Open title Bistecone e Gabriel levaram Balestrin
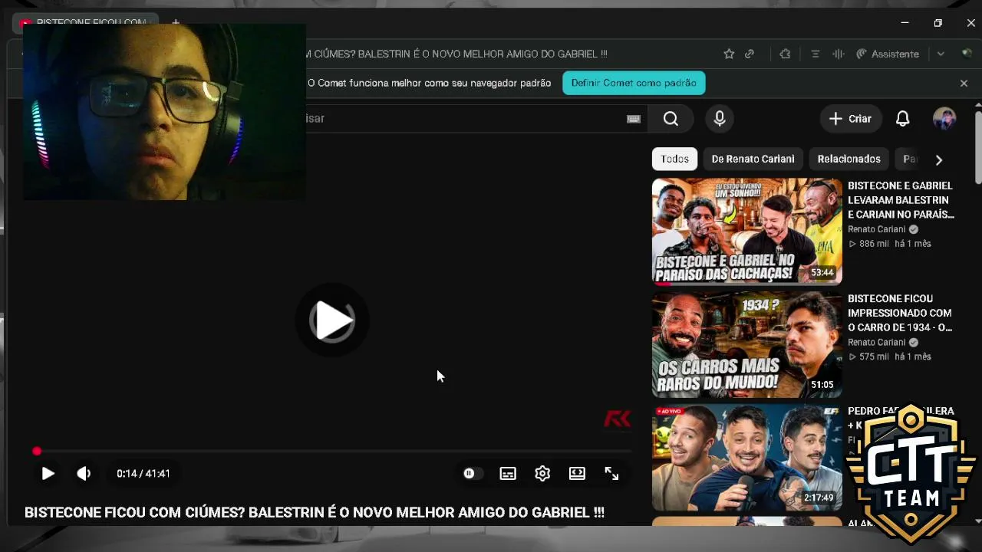 901,200
